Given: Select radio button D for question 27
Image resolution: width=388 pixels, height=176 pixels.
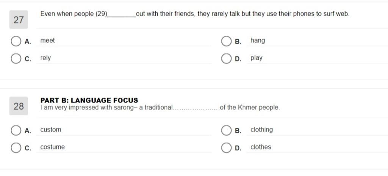Looking at the screenshot, I should (x=226, y=59).
